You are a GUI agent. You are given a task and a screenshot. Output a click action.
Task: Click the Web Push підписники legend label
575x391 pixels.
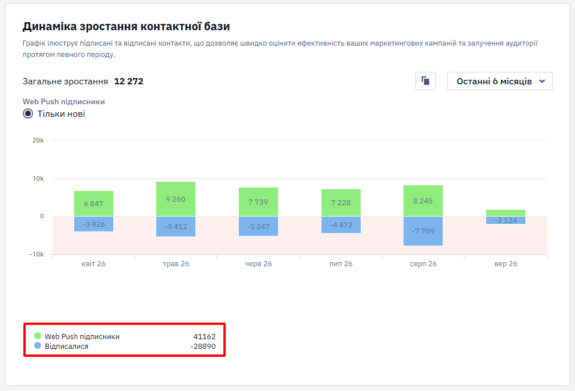82,336
